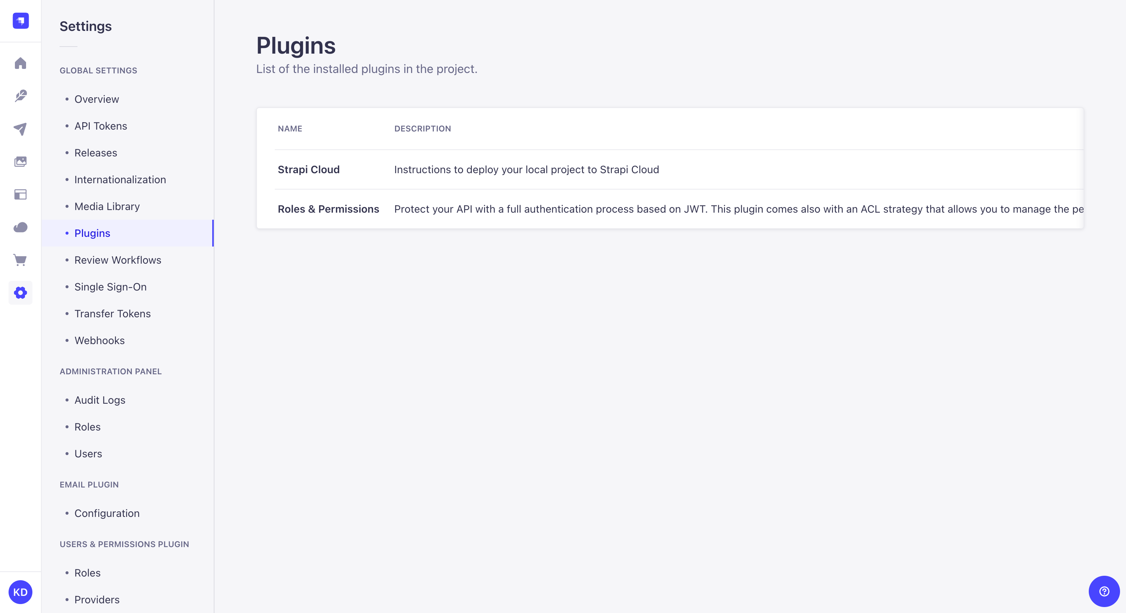Open the Media Library image icon
This screenshot has height=613, width=1126.
pos(20,162)
